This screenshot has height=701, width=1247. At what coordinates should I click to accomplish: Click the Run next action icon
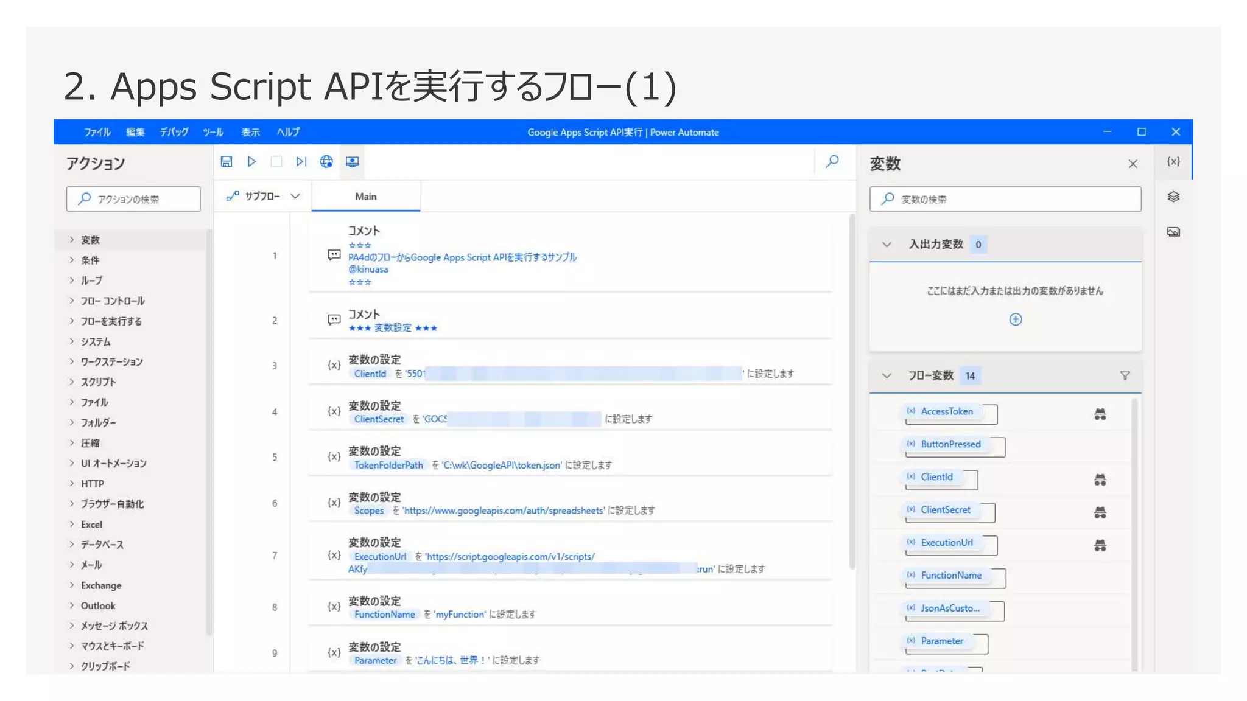(301, 161)
